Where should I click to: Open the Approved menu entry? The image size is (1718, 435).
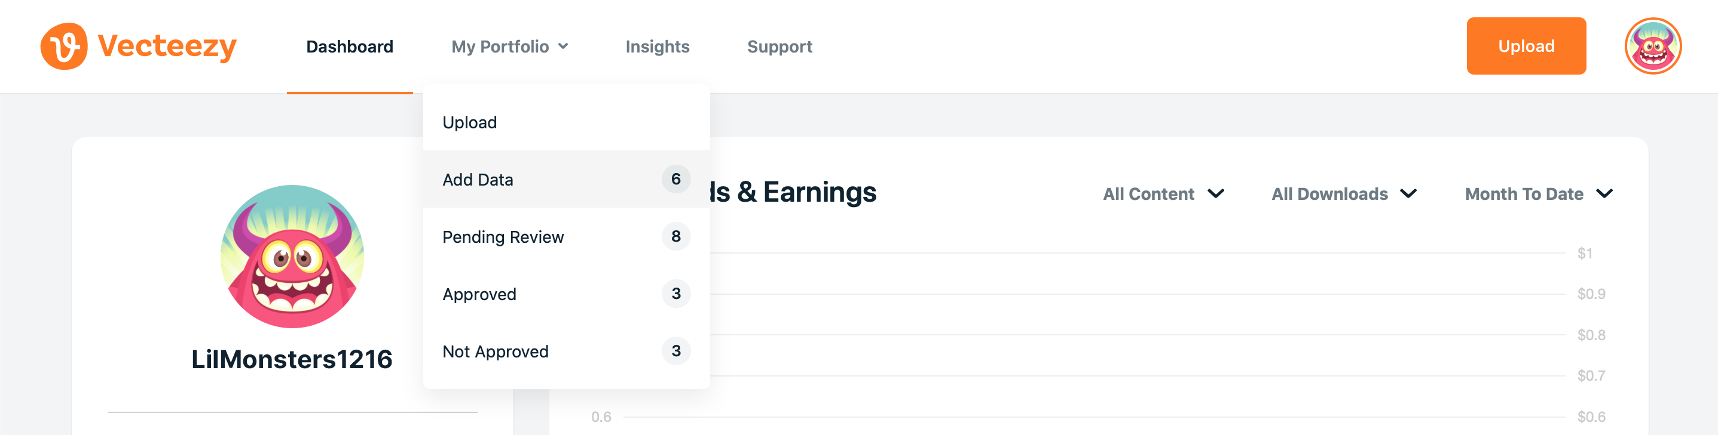(566, 294)
